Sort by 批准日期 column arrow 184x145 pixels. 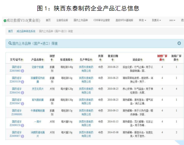tap(113, 60)
